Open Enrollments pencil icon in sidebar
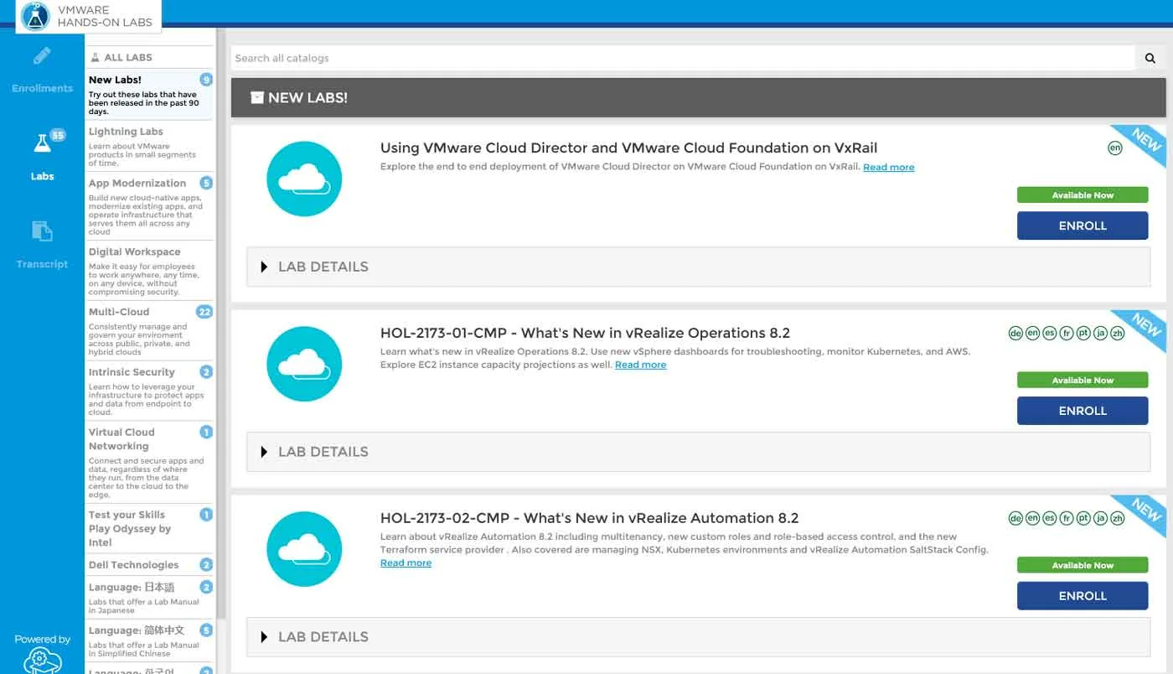The width and height of the screenshot is (1173, 674). click(42, 56)
